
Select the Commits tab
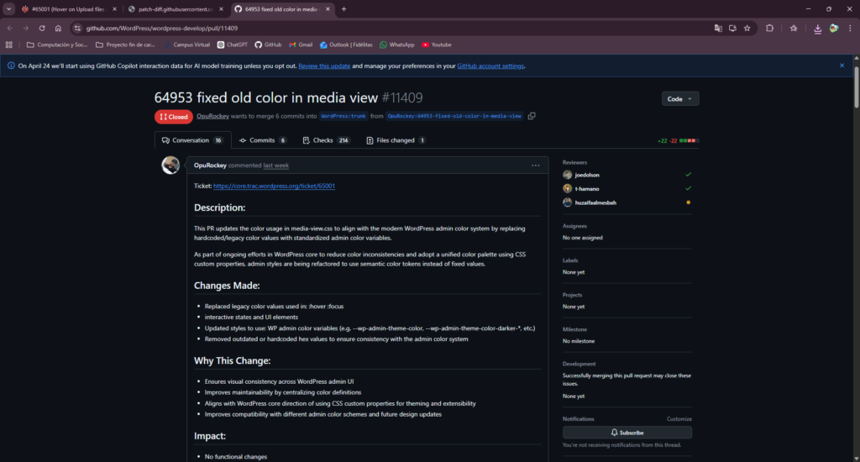263,140
